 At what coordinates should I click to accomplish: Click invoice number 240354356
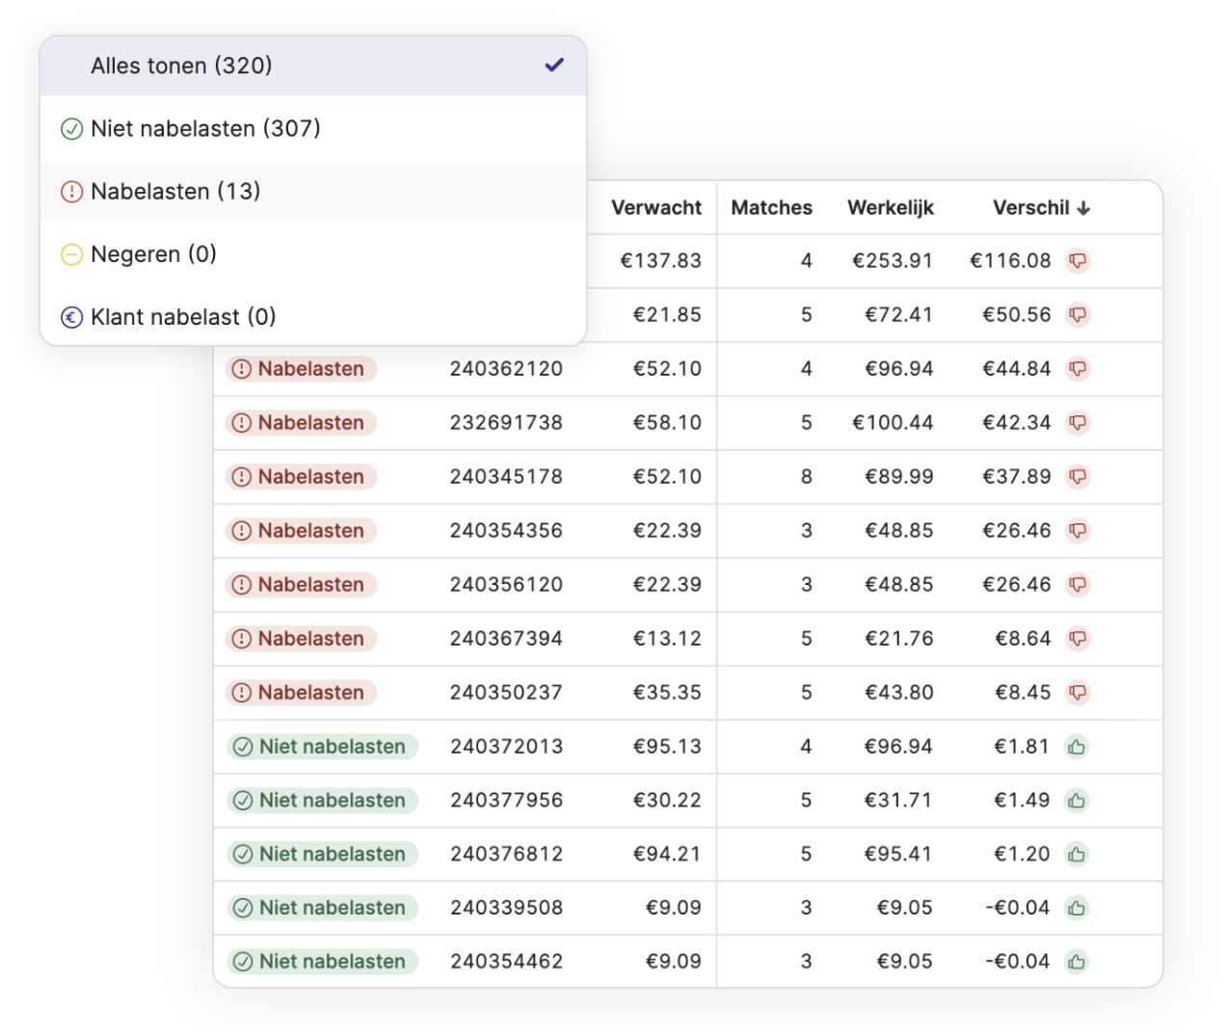click(x=506, y=530)
